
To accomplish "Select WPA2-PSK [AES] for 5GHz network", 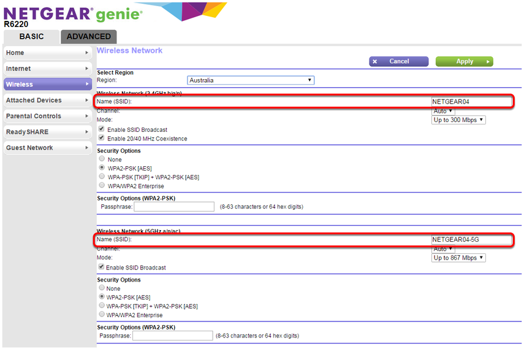I will click(102, 296).
